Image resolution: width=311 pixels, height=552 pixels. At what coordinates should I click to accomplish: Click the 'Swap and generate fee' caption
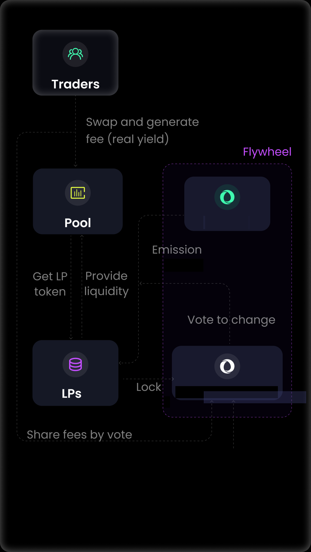tap(142, 131)
